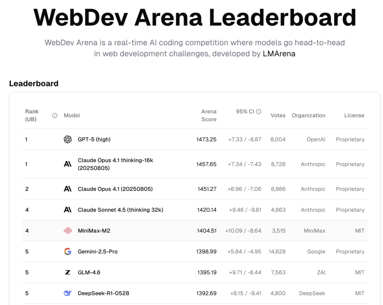Click the Organization column header
The image size is (383, 305).
point(309,115)
